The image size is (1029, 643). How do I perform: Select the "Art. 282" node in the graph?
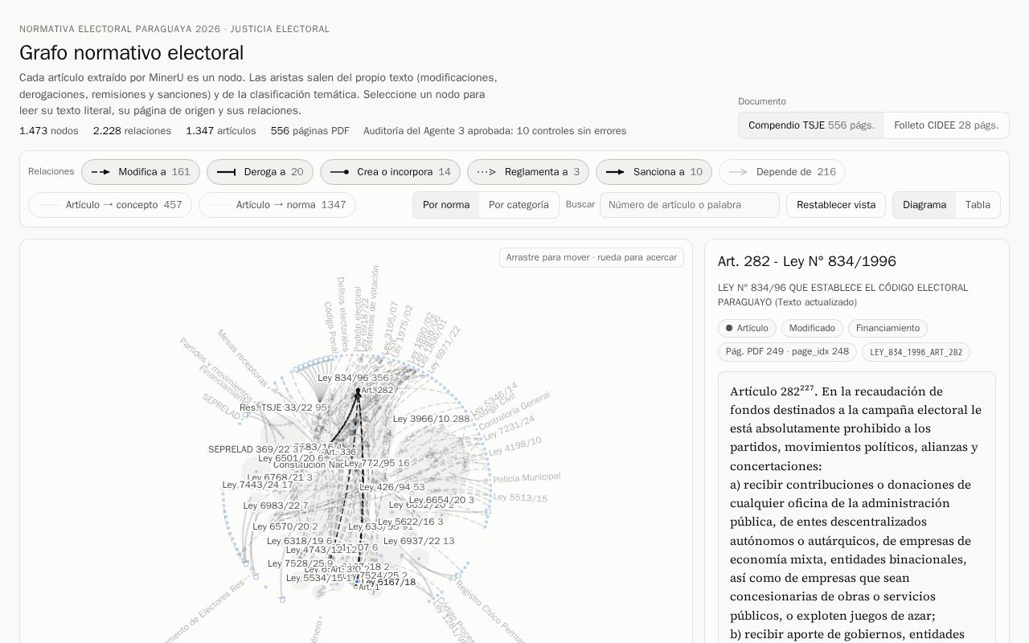click(377, 391)
